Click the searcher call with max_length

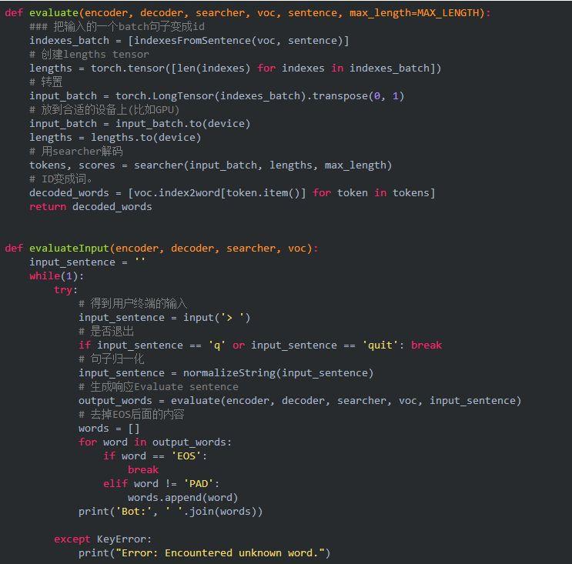click(x=263, y=165)
